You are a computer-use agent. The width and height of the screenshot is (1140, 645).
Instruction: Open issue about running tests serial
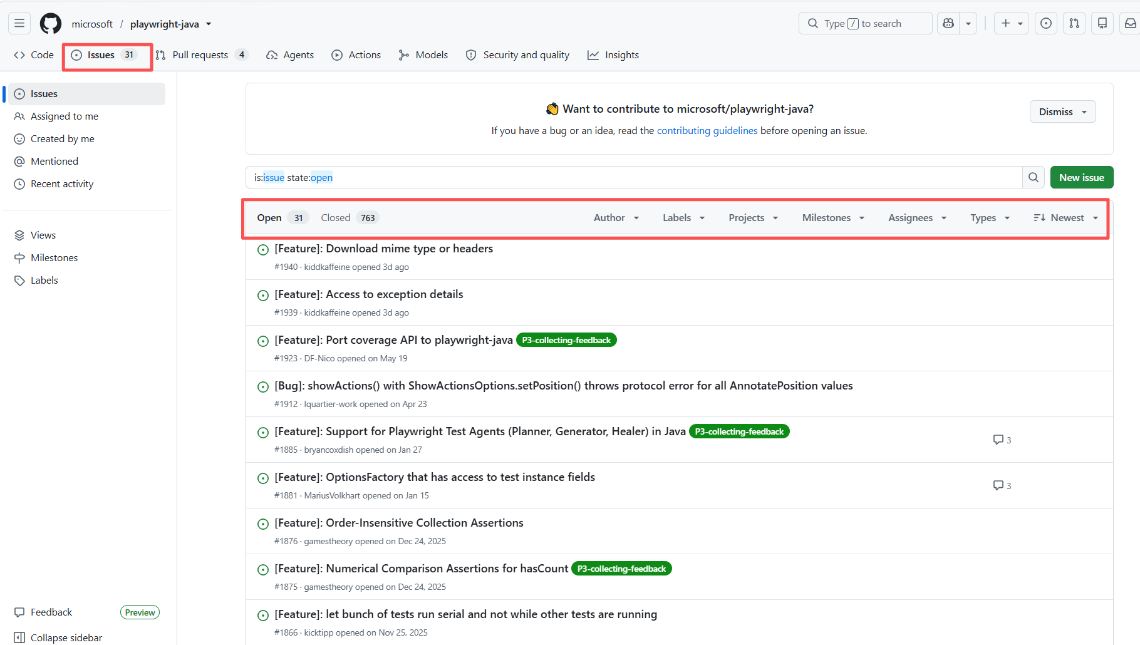coord(466,614)
